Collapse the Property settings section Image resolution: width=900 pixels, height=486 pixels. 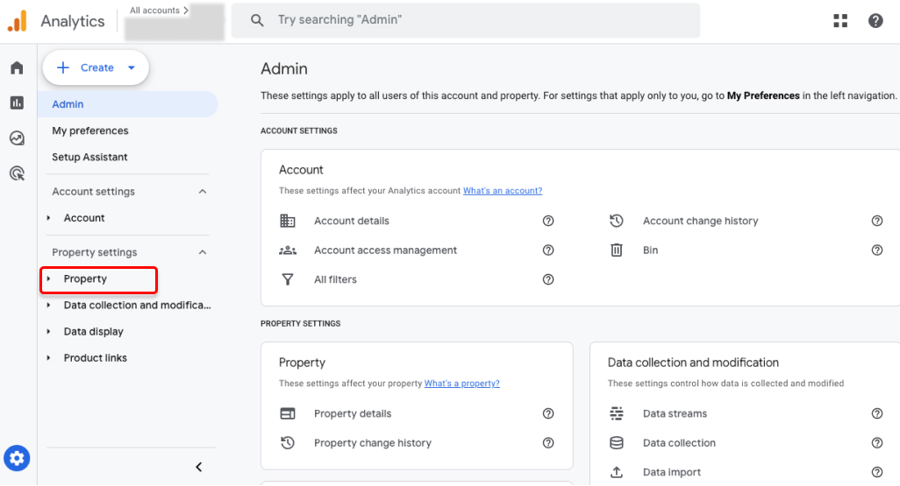203,253
